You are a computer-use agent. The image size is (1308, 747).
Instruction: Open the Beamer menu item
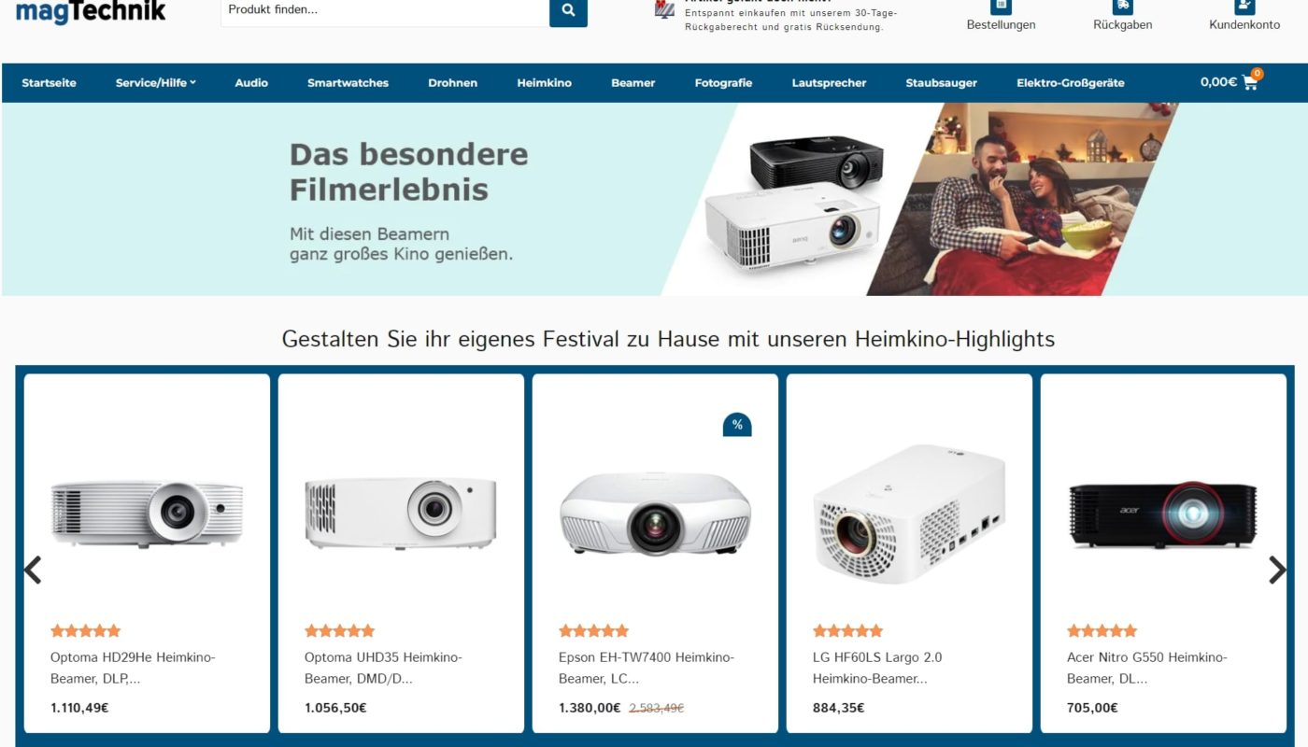[633, 83]
